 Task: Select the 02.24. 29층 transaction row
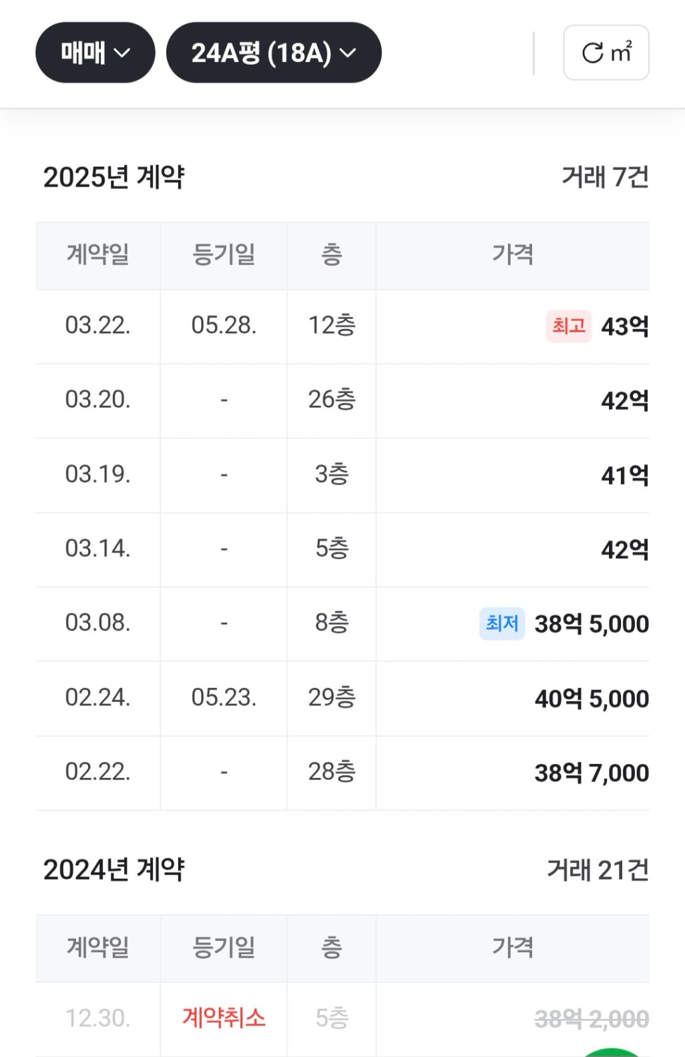pyautogui.click(x=342, y=698)
